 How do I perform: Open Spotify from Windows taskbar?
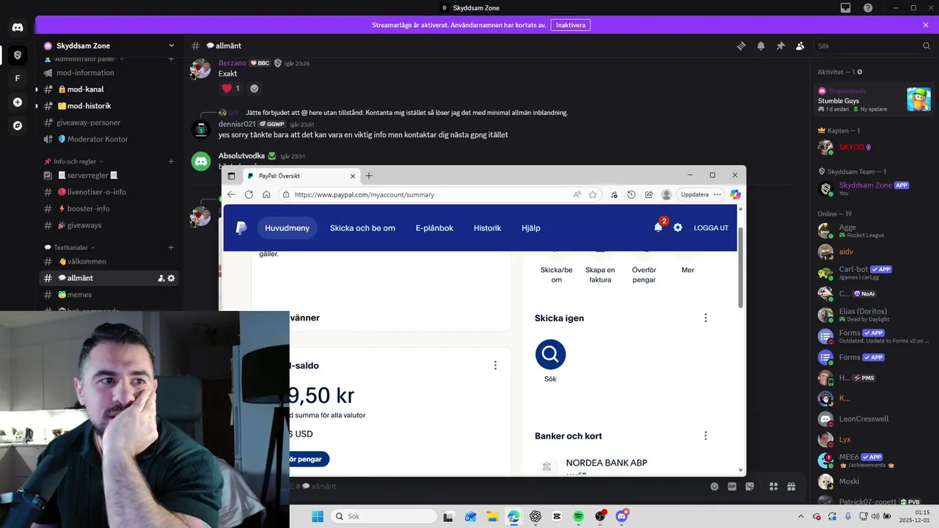pos(579,516)
